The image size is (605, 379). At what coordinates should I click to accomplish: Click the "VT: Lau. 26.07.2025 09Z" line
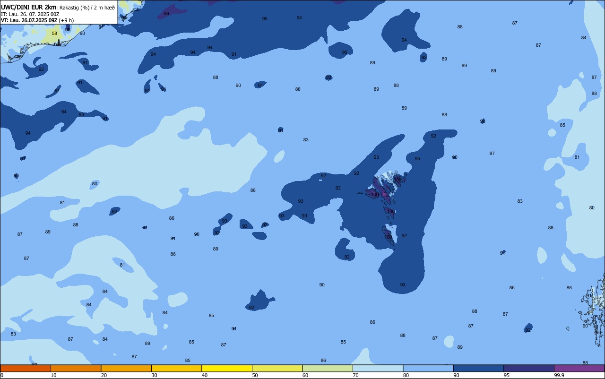[29, 20]
